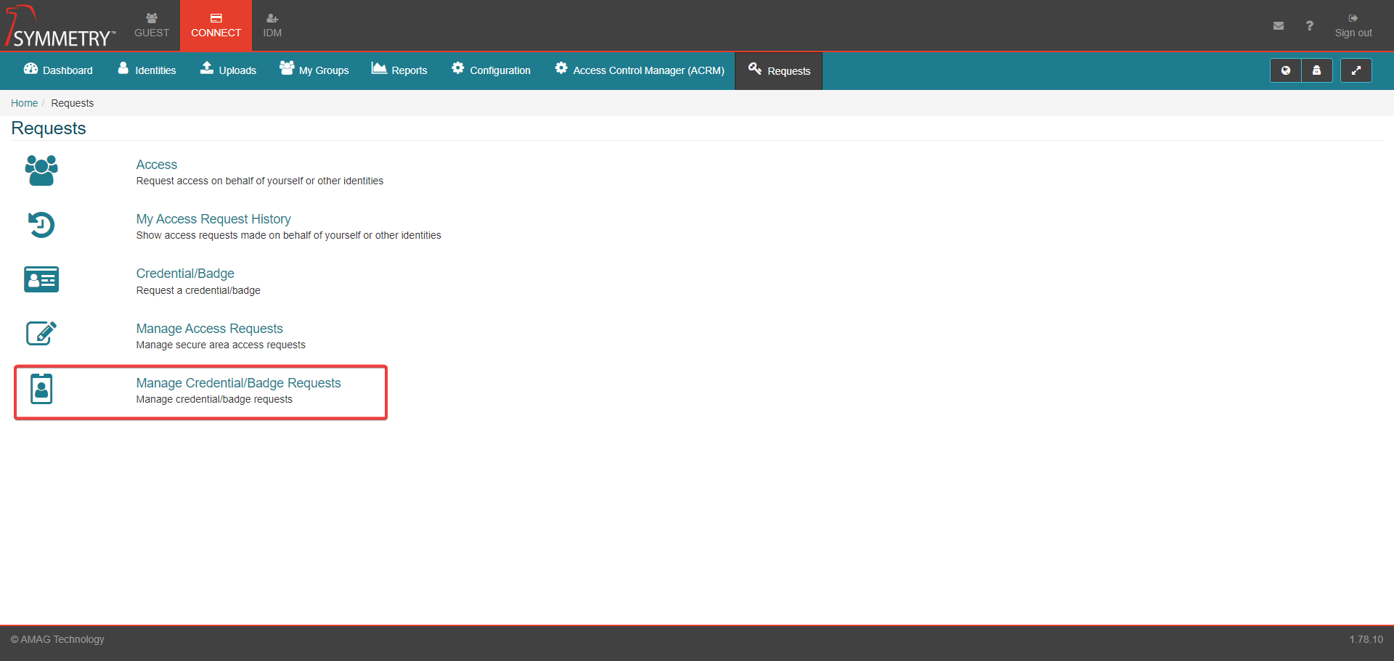1394x661 pixels.
Task: Click the spy user icon button
Action: [1316, 70]
